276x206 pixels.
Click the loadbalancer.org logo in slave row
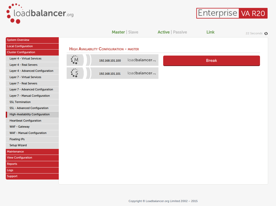coord(142,73)
